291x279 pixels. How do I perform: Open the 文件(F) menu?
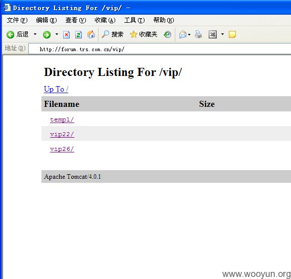pos(17,20)
